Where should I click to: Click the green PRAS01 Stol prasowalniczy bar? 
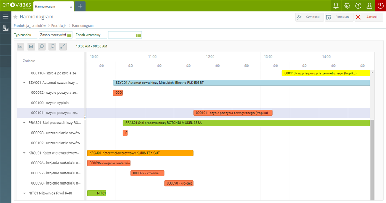pyautogui.click(x=246, y=123)
